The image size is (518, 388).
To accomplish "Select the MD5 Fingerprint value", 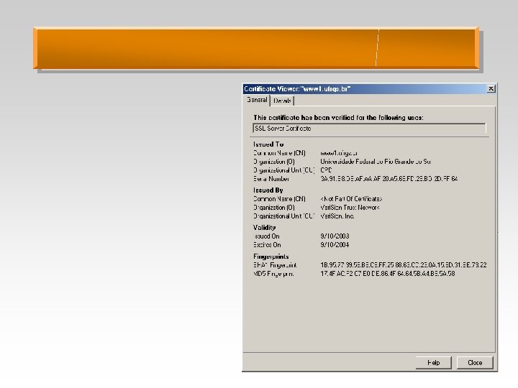I will pos(388,274).
